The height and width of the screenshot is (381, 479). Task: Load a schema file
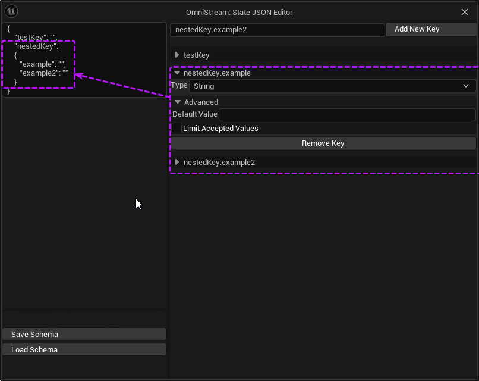tap(84, 349)
